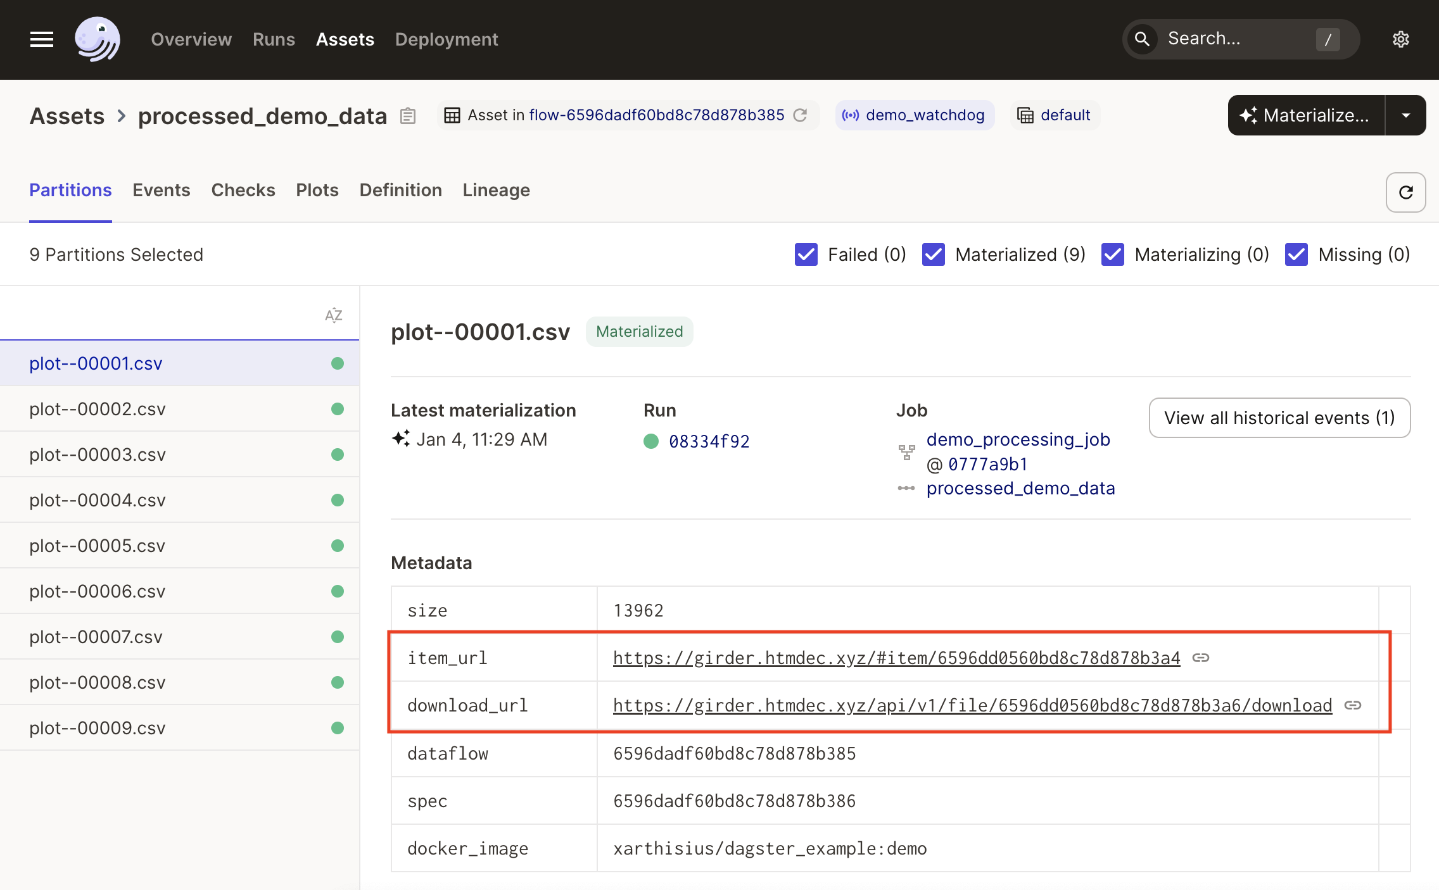Click the demo_watchdog sensor icon

point(851,115)
